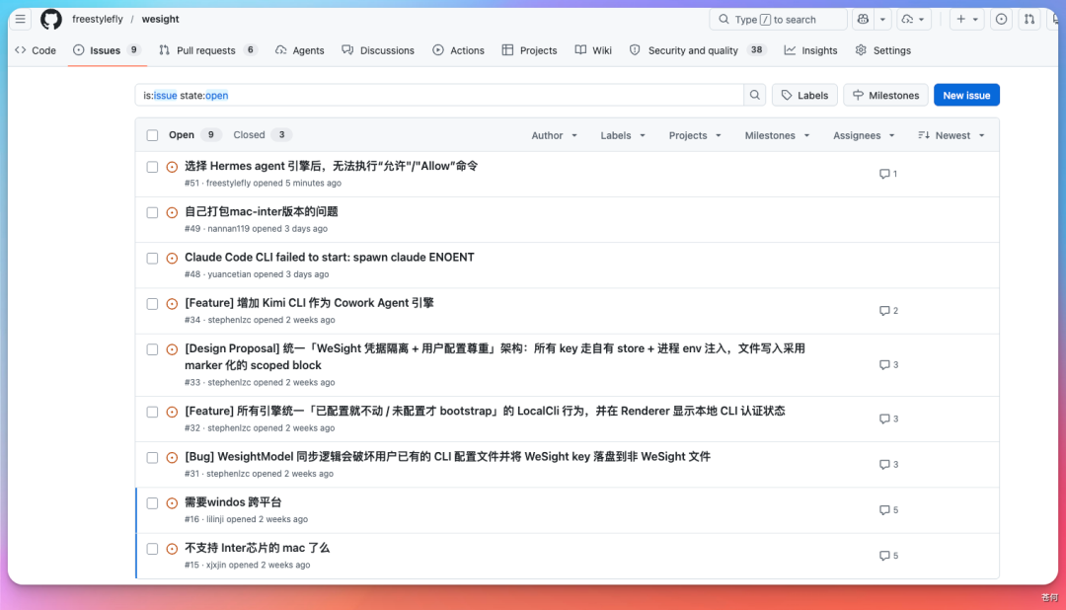This screenshot has width=1066, height=610.
Task: Expand the Assignees filter dropdown
Action: point(864,135)
